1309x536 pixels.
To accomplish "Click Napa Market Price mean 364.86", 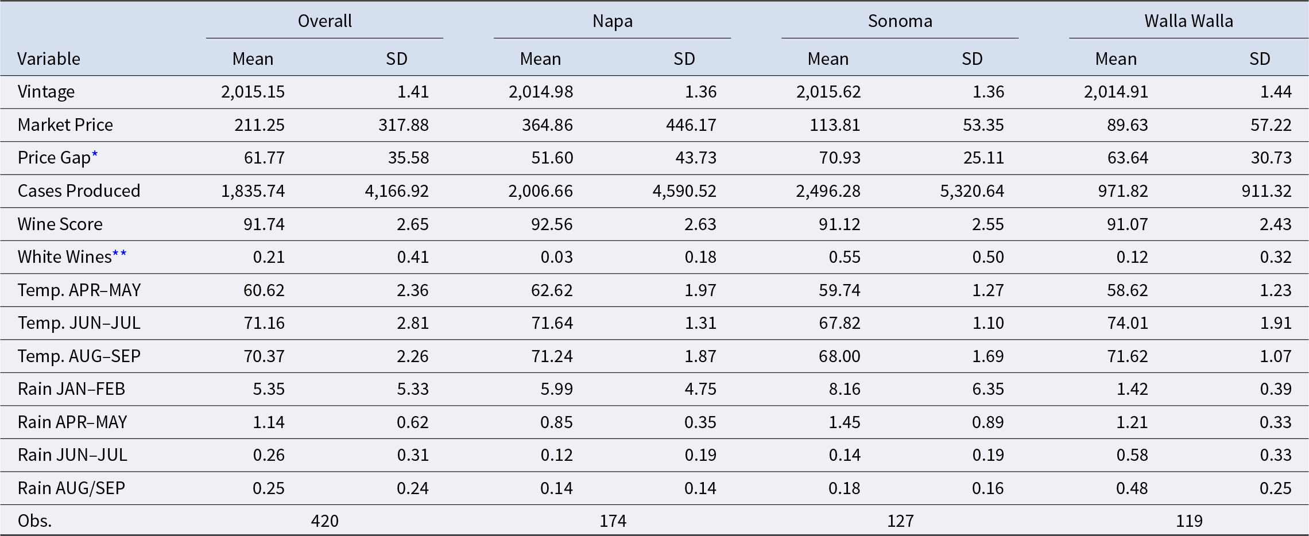I will 547,125.
